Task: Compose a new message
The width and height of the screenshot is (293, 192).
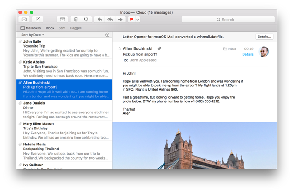Action: click(x=38, y=19)
